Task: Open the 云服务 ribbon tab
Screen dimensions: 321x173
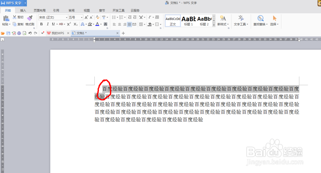Action: tap(135, 11)
